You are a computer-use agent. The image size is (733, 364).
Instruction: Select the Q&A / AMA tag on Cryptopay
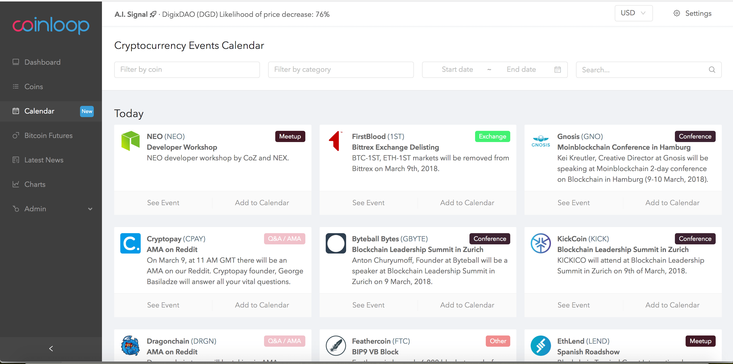coord(284,239)
